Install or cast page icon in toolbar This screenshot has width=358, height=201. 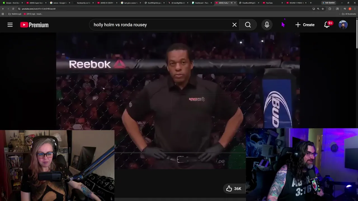pyautogui.click(x=314, y=9)
